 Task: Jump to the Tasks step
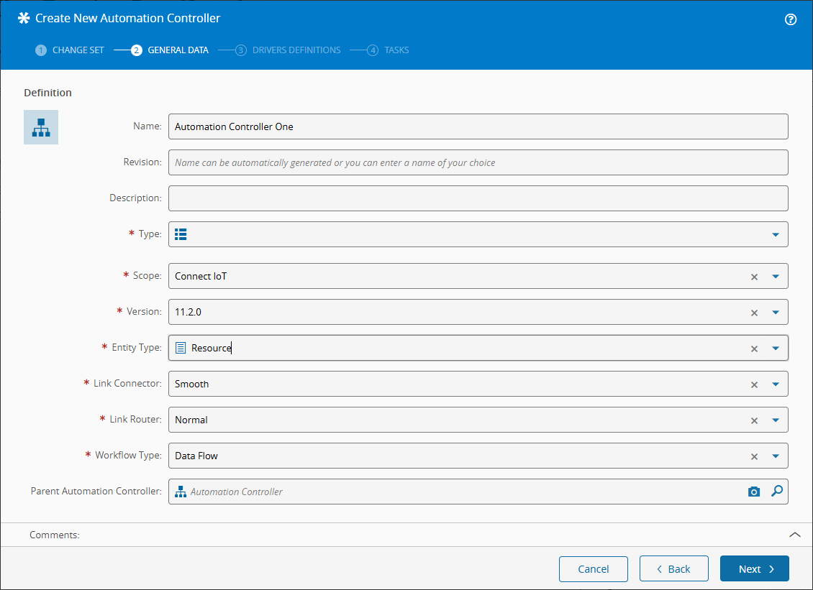(389, 50)
